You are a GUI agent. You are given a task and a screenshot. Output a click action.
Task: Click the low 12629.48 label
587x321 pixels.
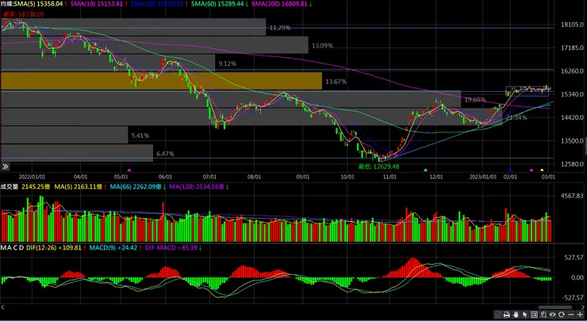pyautogui.click(x=379, y=166)
